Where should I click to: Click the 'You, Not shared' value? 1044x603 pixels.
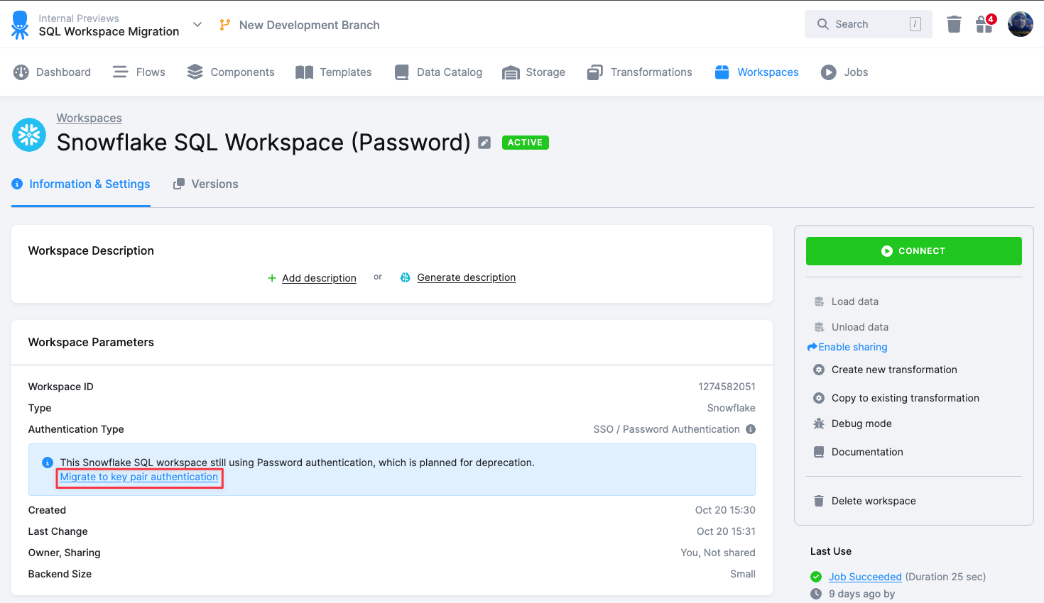coord(718,553)
